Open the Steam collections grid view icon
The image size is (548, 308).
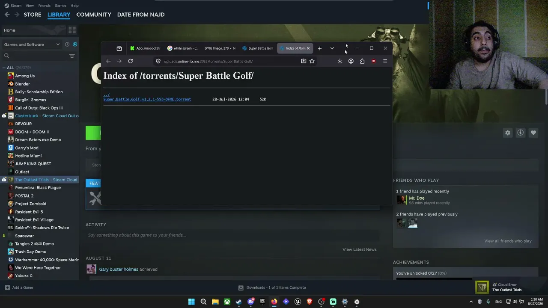72,30
